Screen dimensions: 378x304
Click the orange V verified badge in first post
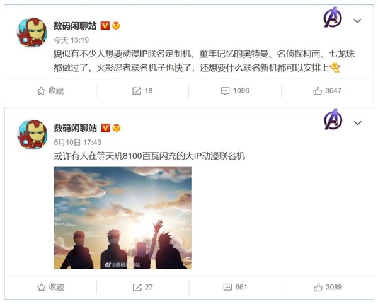point(105,26)
